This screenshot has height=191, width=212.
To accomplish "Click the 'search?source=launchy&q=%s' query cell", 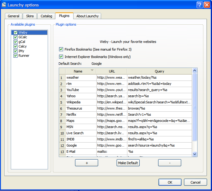I will tap(159, 145).
